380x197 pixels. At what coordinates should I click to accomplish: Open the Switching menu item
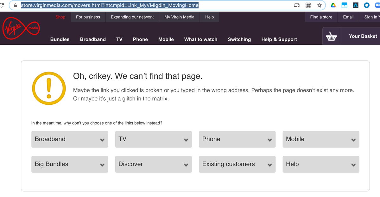click(x=239, y=39)
